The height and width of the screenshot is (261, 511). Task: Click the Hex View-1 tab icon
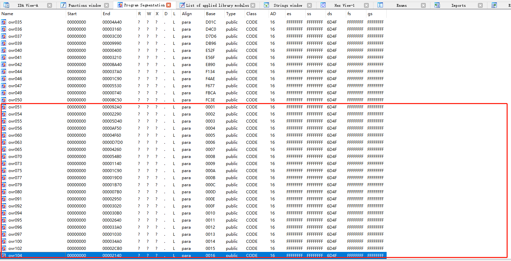[x=323, y=5]
